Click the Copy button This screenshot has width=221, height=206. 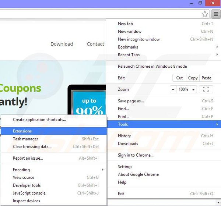pos(193,78)
